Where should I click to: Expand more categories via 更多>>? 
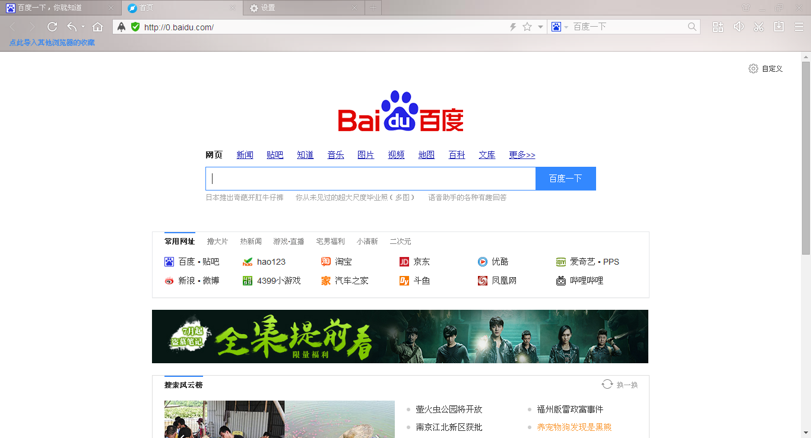point(522,155)
